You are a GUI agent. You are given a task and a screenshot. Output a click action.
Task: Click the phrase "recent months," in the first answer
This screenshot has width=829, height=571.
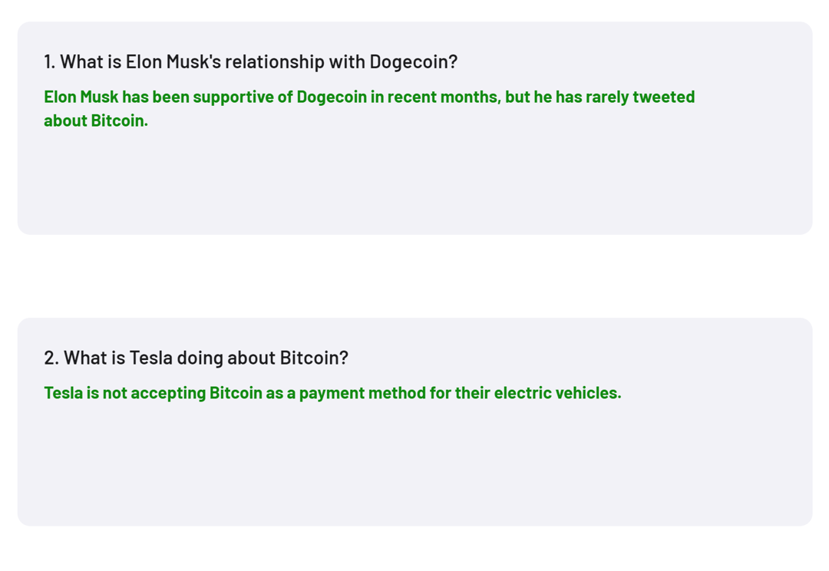(444, 97)
